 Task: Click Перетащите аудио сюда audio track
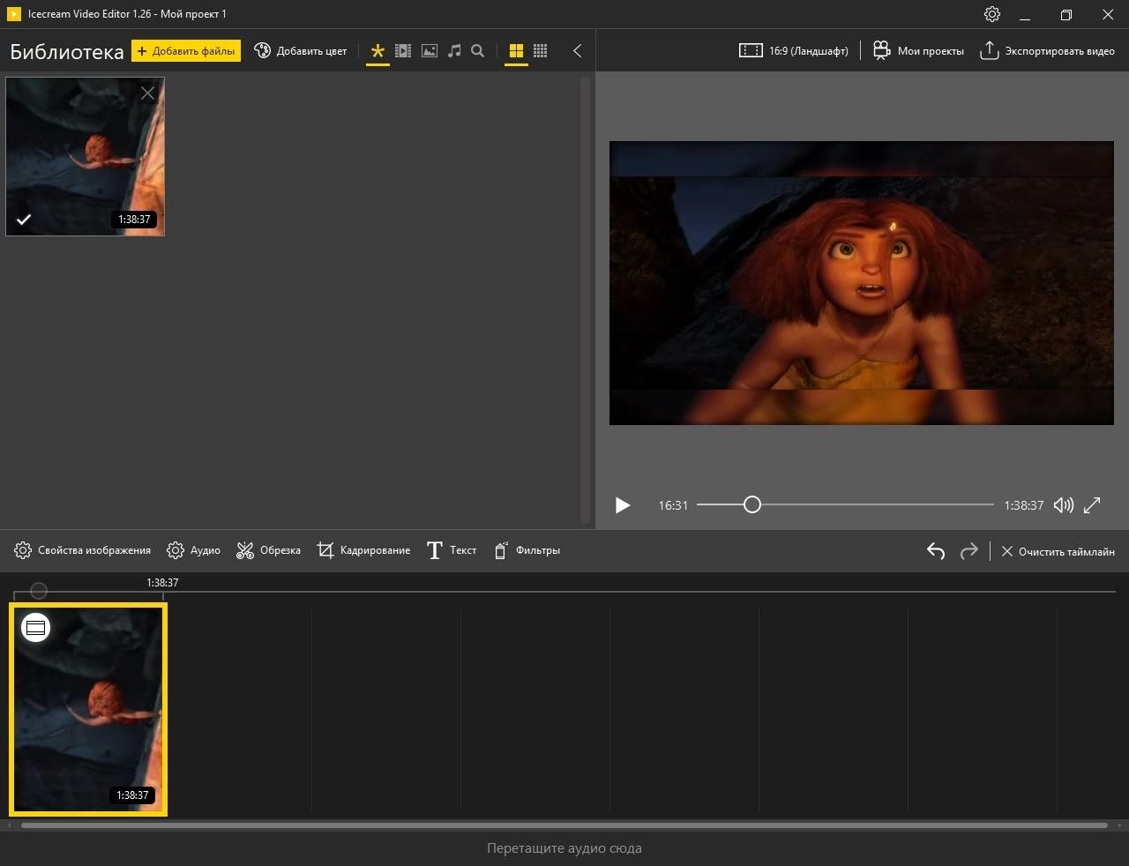564,848
